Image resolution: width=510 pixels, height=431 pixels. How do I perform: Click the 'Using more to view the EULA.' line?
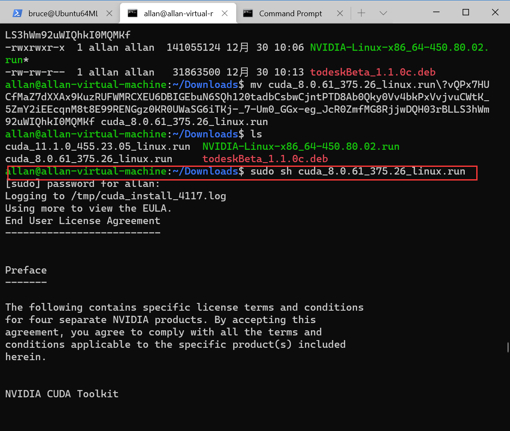(88, 208)
